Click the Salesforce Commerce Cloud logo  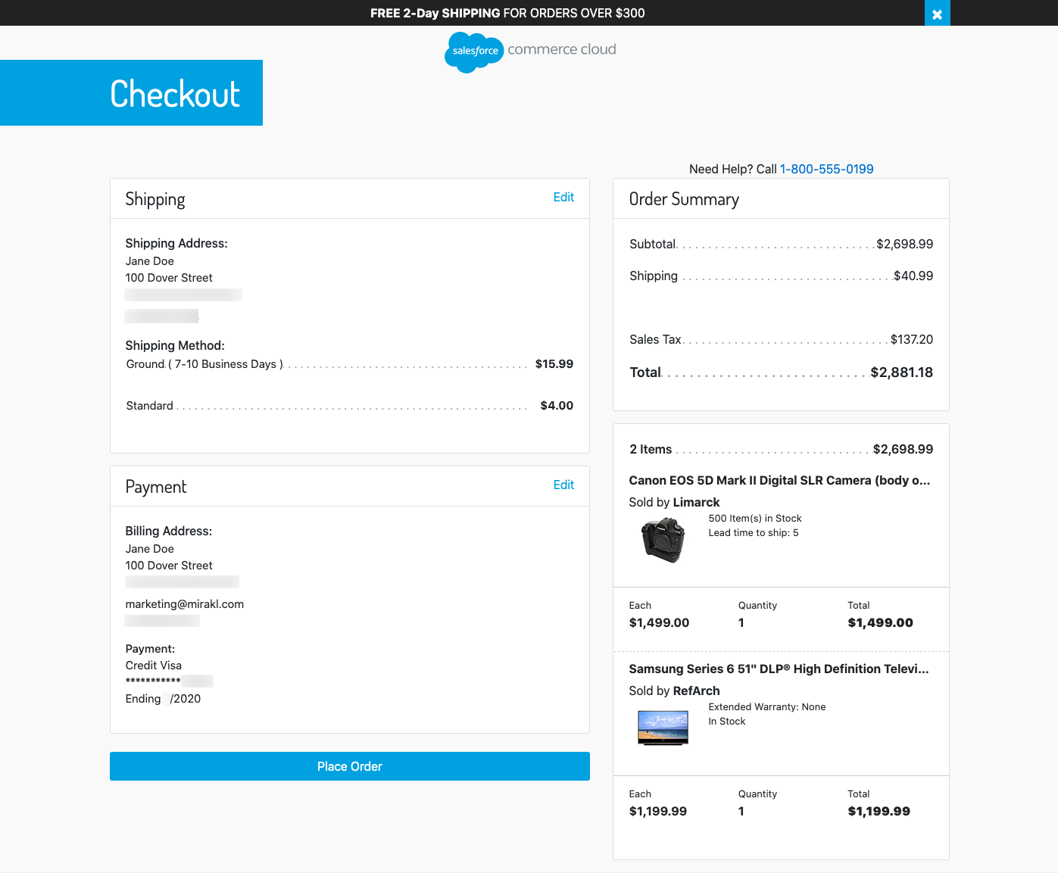[530, 51]
